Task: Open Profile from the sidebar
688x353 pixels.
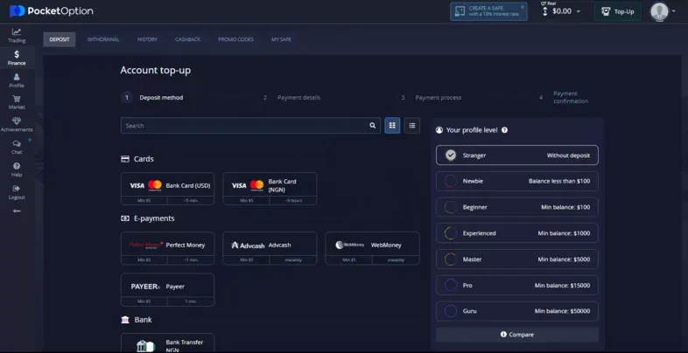Action: coord(17,81)
